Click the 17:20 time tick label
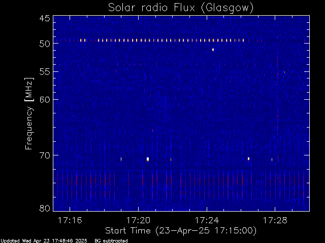The height and width of the screenshot is (243, 325). tap(138, 220)
